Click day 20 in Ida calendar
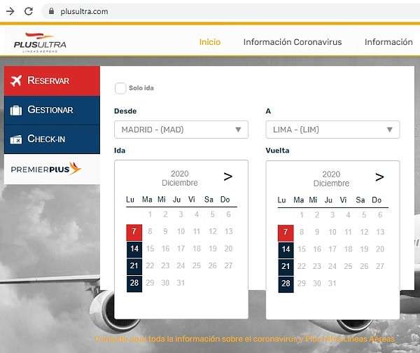This screenshot has height=353, width=420. coord(228,249)
